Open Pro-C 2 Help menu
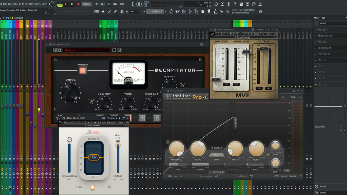Viewport: 347px width, 195px height. tap(293, 97)
